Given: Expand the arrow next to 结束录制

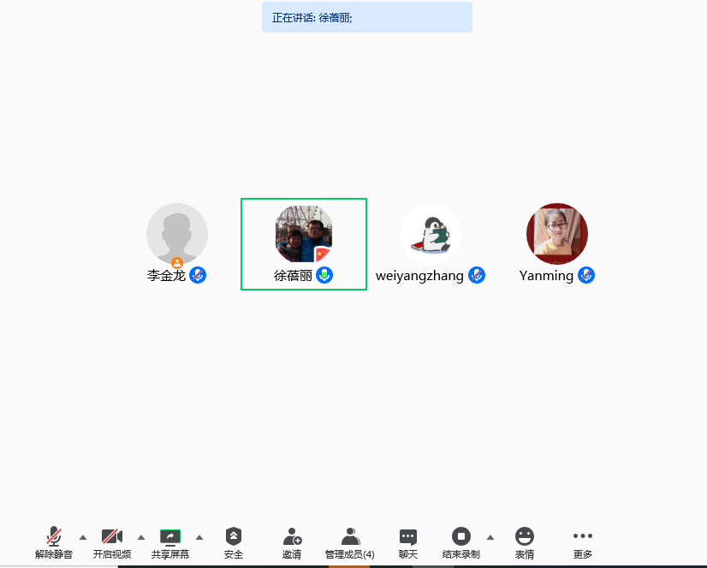Looking at the screenshot, I should 490,537.
